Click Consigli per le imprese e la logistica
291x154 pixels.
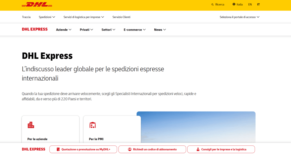pos(221,149)
